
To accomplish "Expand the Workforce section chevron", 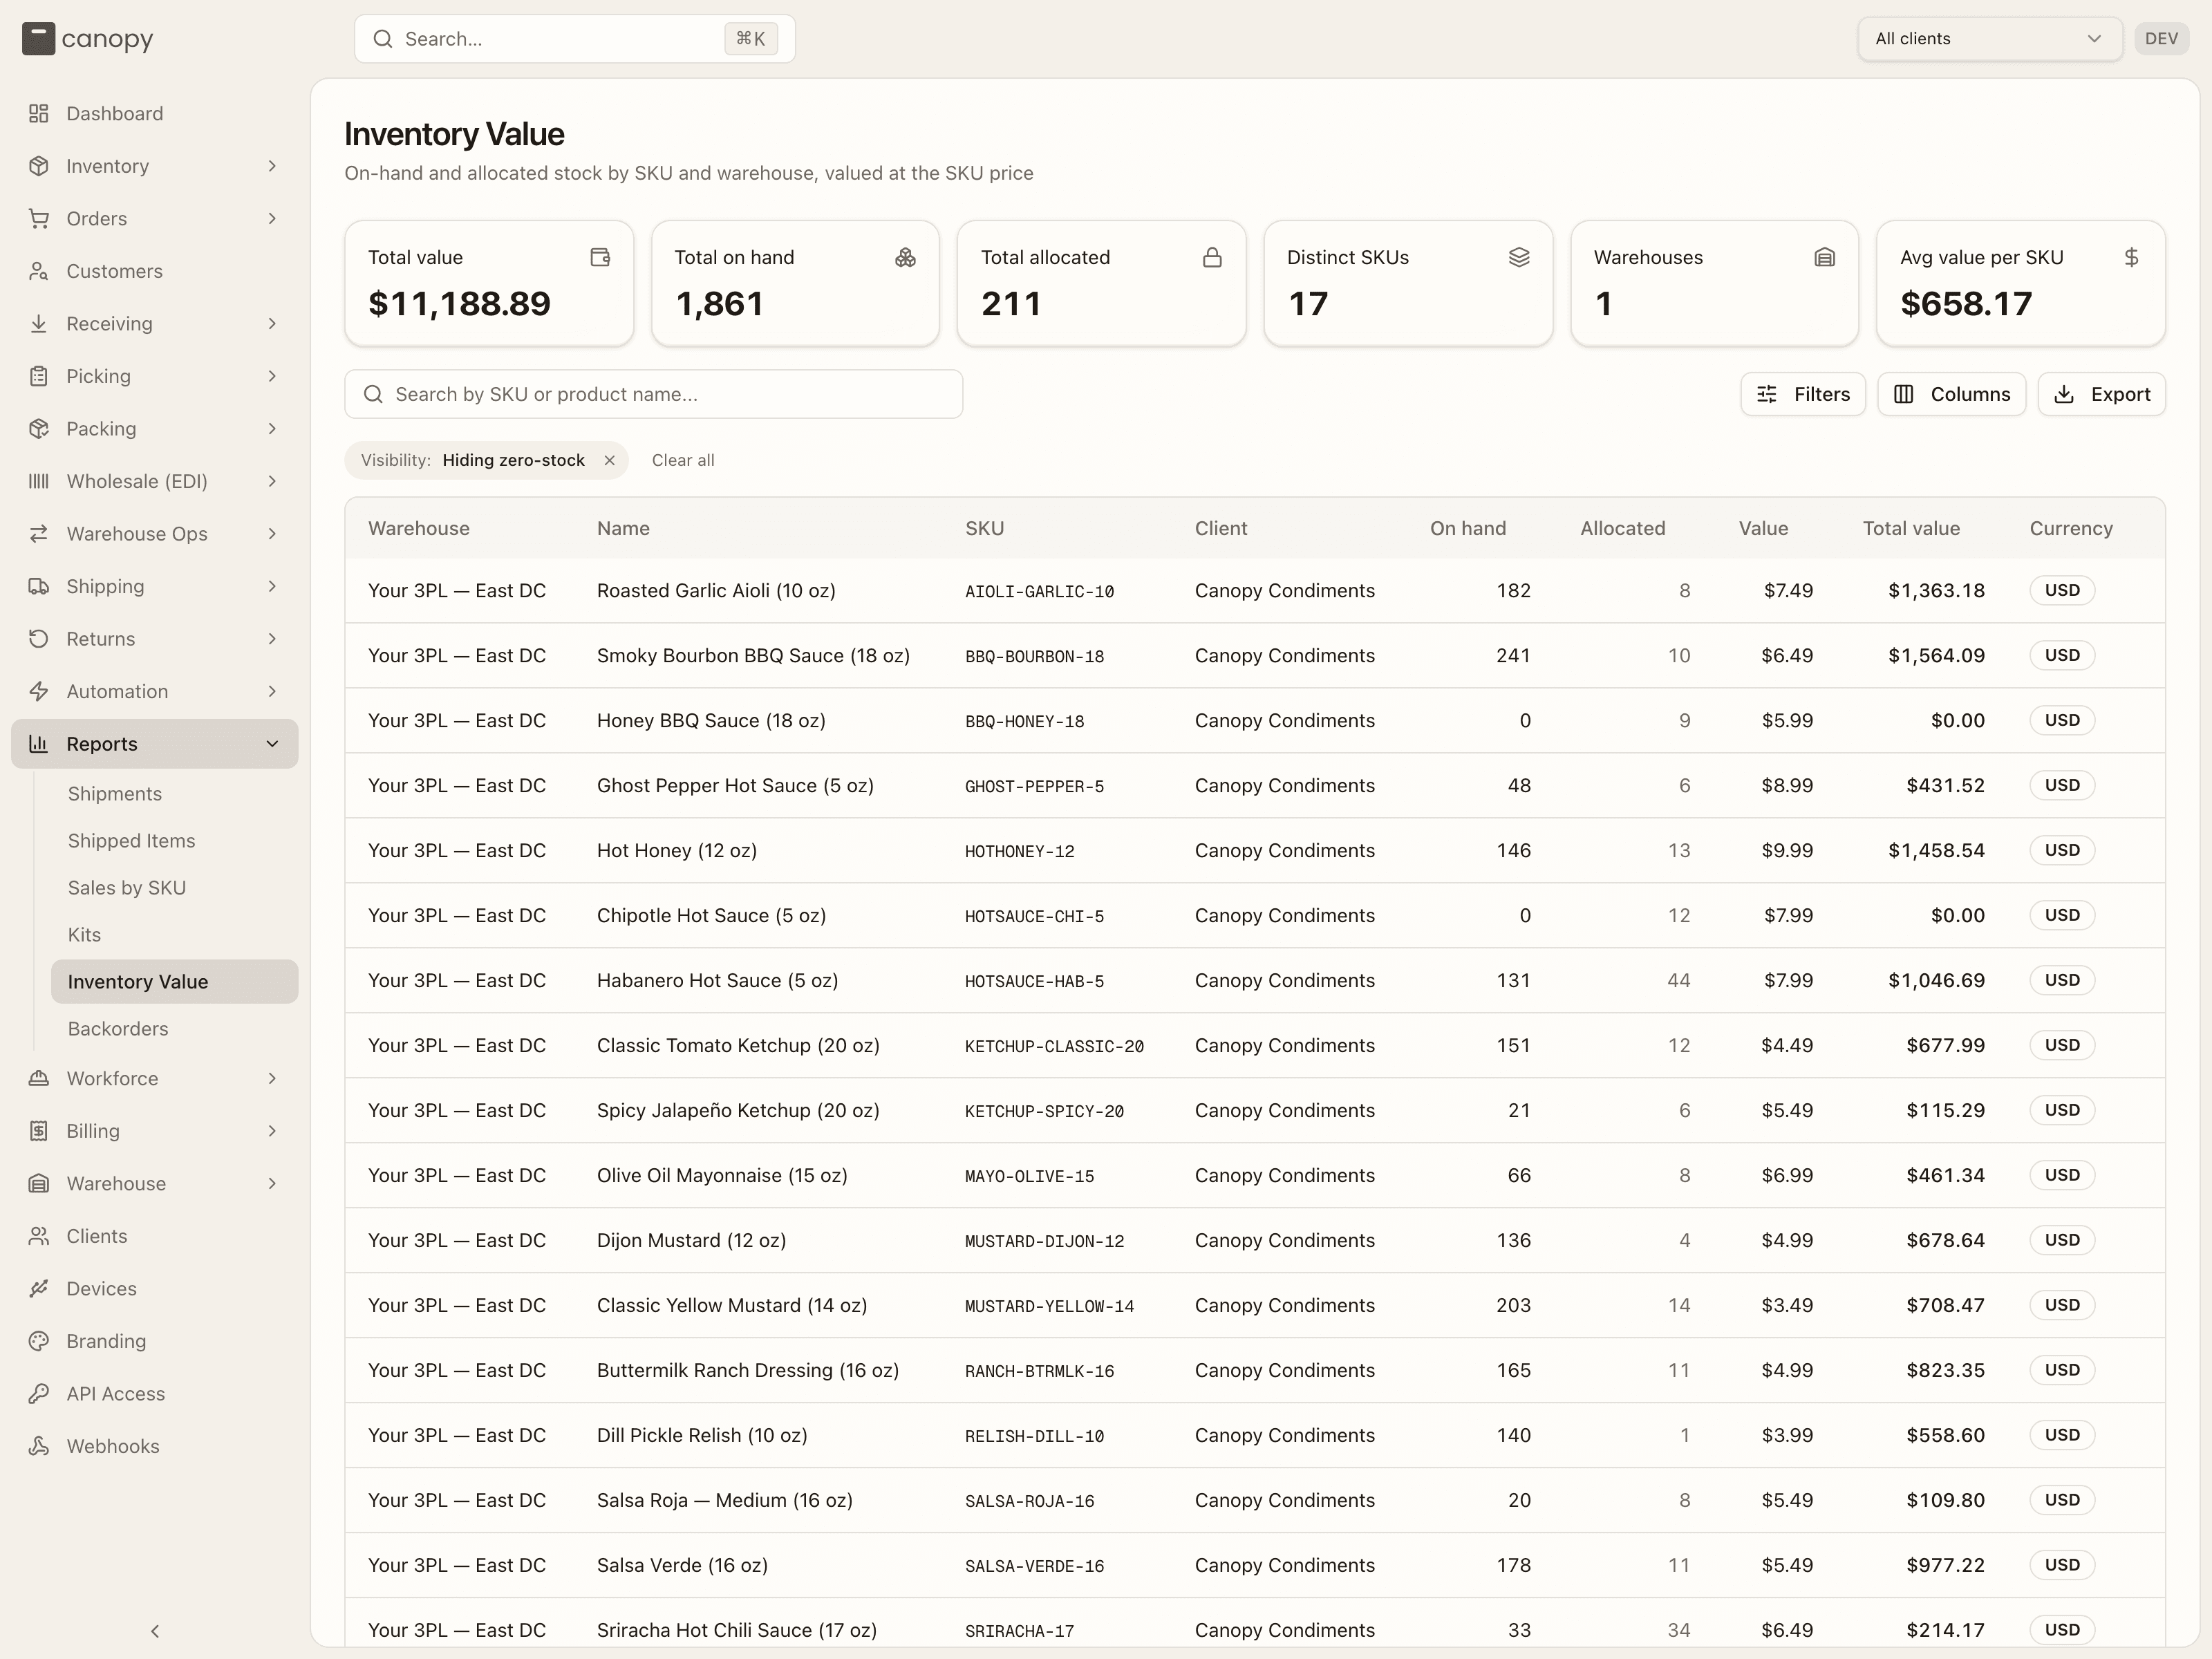I will (x=272, y=1078).
